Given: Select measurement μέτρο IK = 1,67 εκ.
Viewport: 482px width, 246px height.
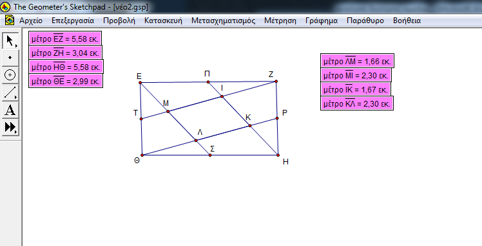Looking at the screenshot, I should 356,89.
